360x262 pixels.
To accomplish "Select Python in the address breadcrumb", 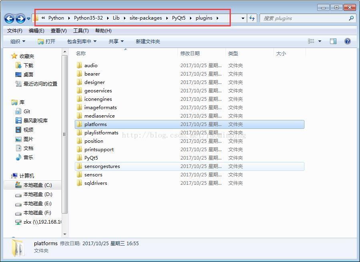I will click(x=56, y=18).
